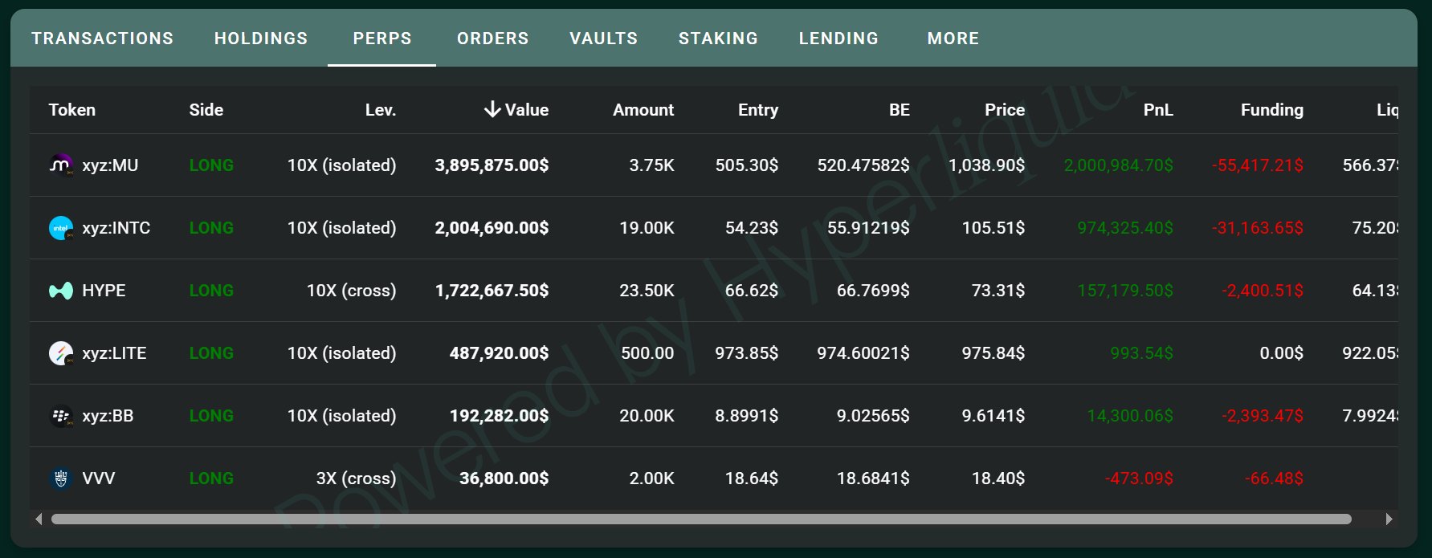
Task: Click the horizontal scrollbar thumb
Action: 701,519
